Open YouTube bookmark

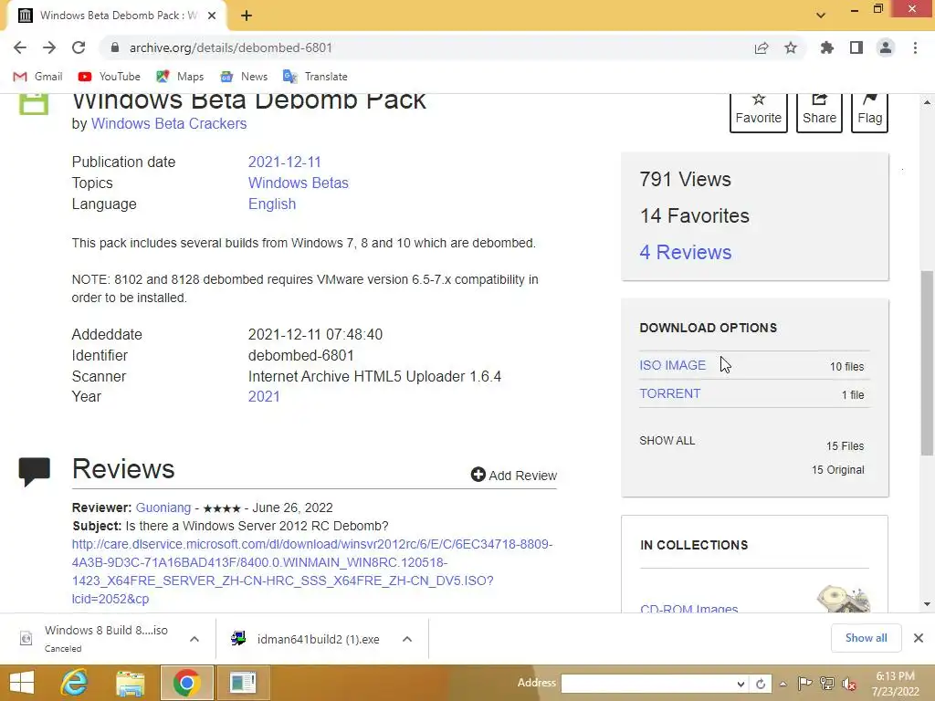(110, 77)
